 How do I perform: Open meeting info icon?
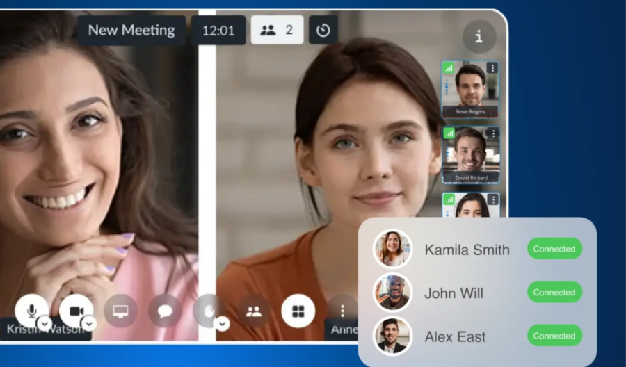click(x=479, y=37)
